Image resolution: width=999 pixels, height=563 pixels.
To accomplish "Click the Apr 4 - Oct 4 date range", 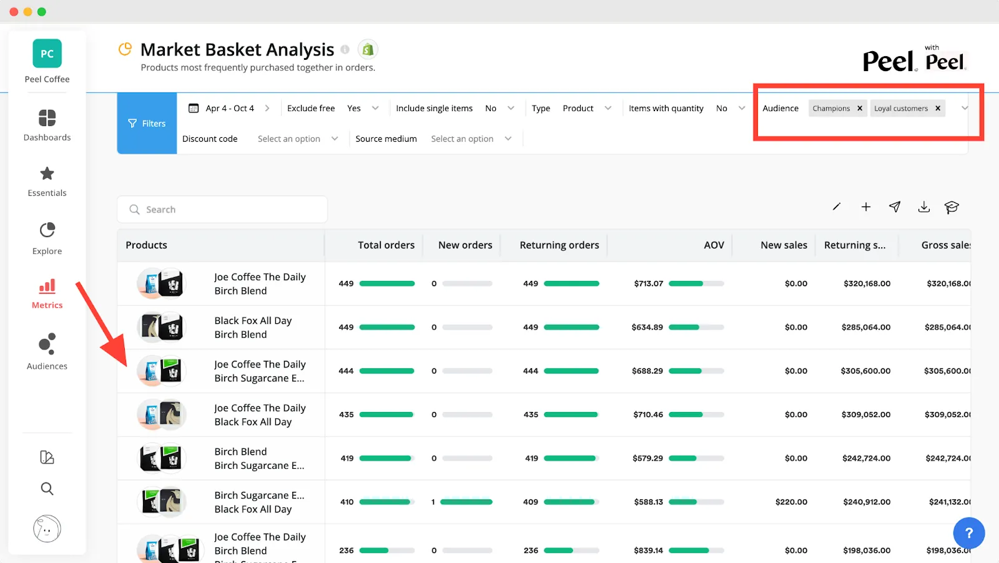I will [x=230, y=108].
